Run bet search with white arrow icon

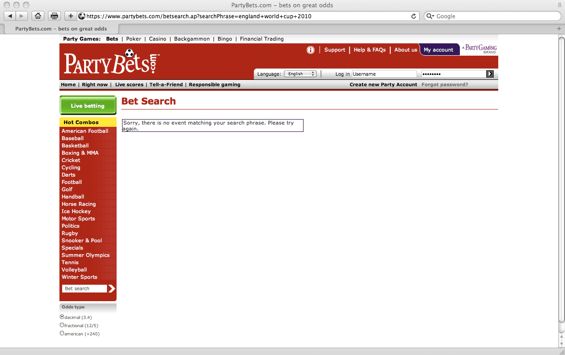[112, 288]
